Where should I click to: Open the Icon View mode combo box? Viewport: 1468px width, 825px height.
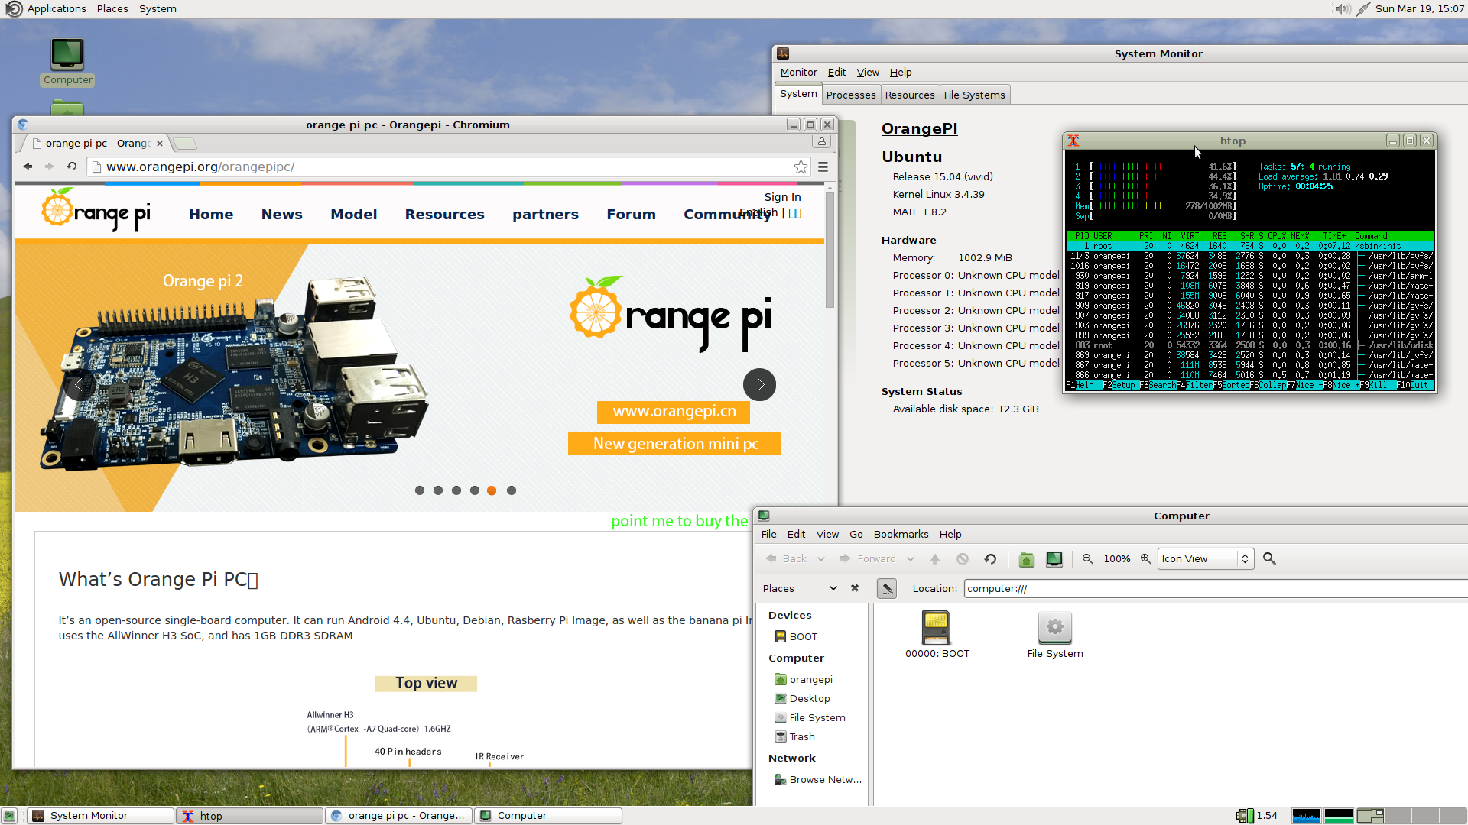[1206, 559]
